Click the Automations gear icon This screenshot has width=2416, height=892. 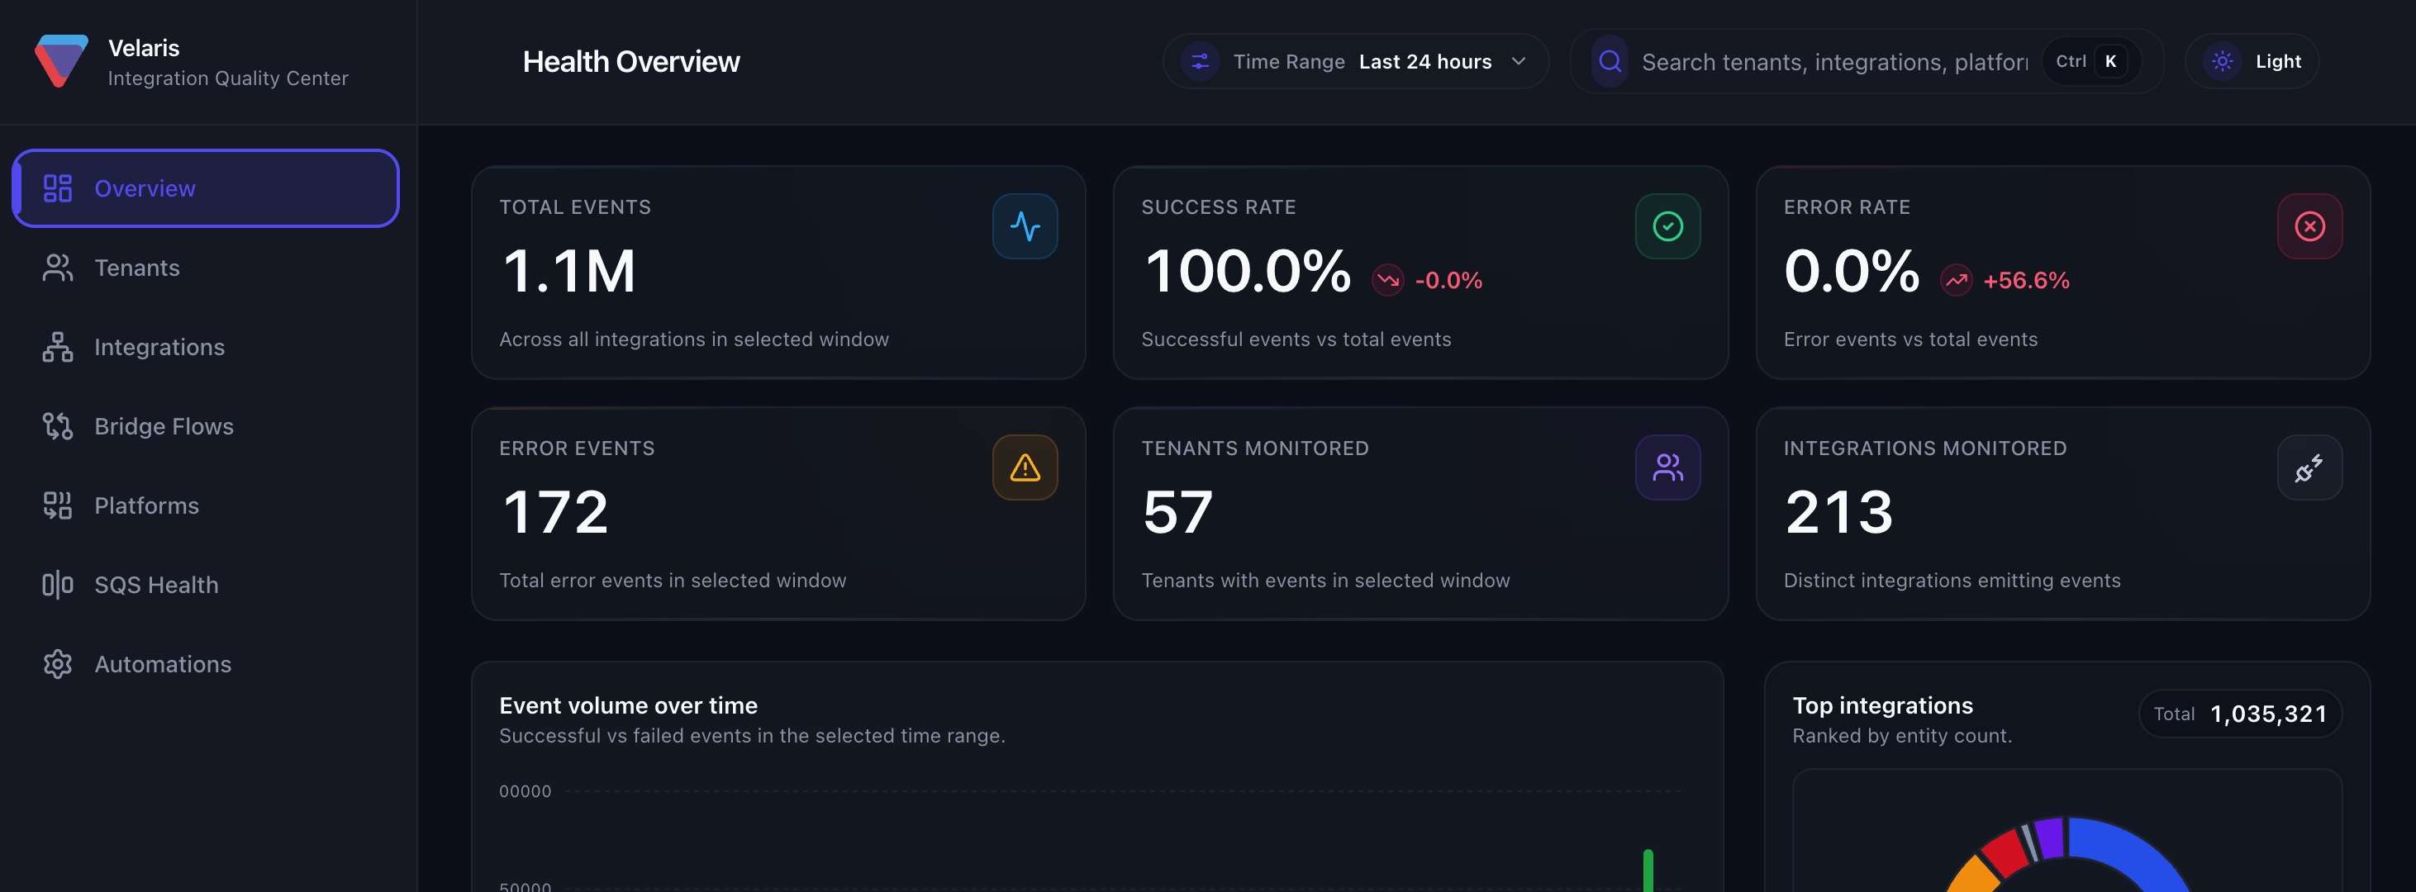coord(57,664)
